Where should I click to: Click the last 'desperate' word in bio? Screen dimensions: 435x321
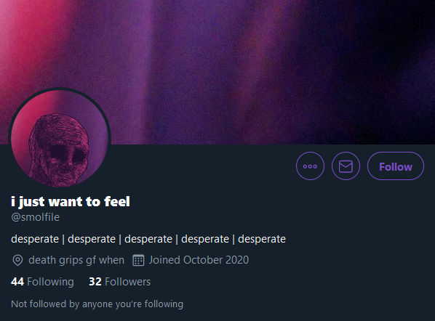[x=262, y=239]
